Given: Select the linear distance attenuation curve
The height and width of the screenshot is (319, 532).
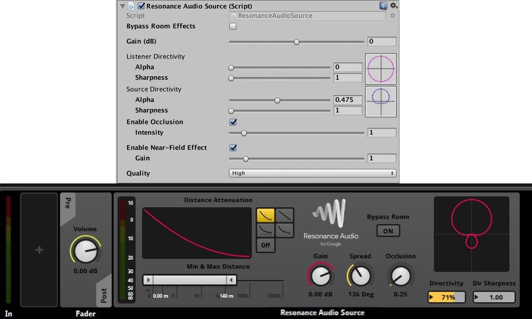Looking at the screenshot, I should 285,215.
